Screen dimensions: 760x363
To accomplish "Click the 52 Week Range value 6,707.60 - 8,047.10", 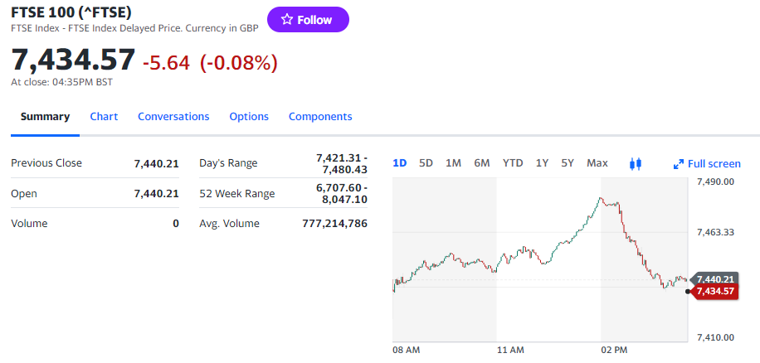I will point(342,194).
